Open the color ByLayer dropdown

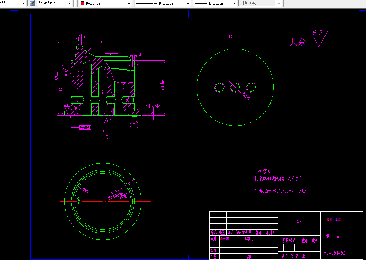[129, 4]
